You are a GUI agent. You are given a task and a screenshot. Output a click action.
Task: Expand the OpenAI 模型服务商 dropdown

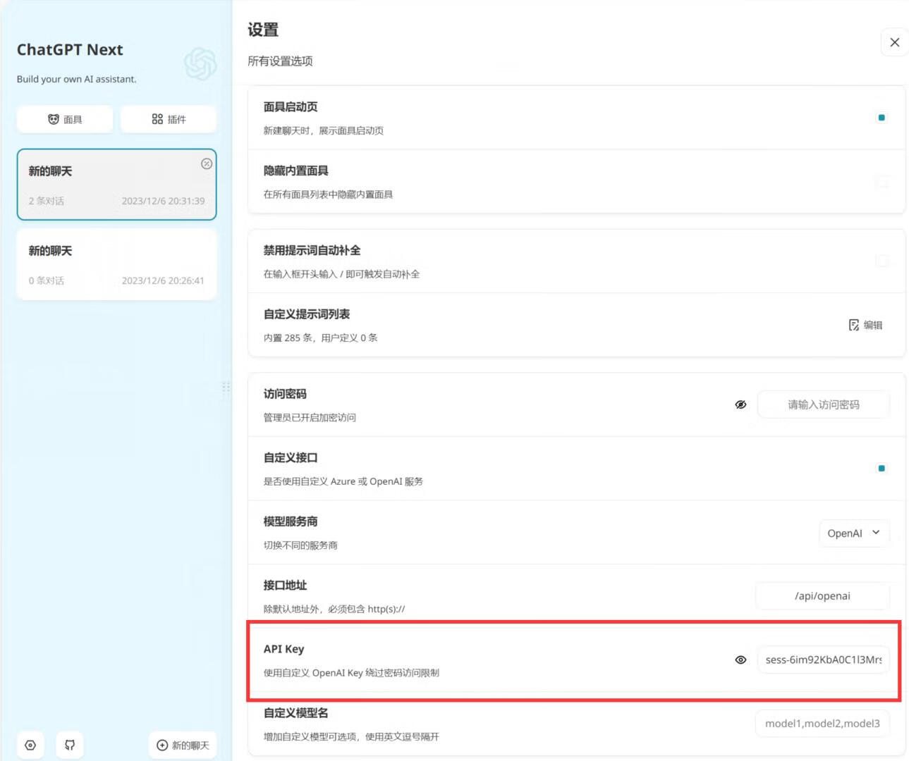(853, 533)
